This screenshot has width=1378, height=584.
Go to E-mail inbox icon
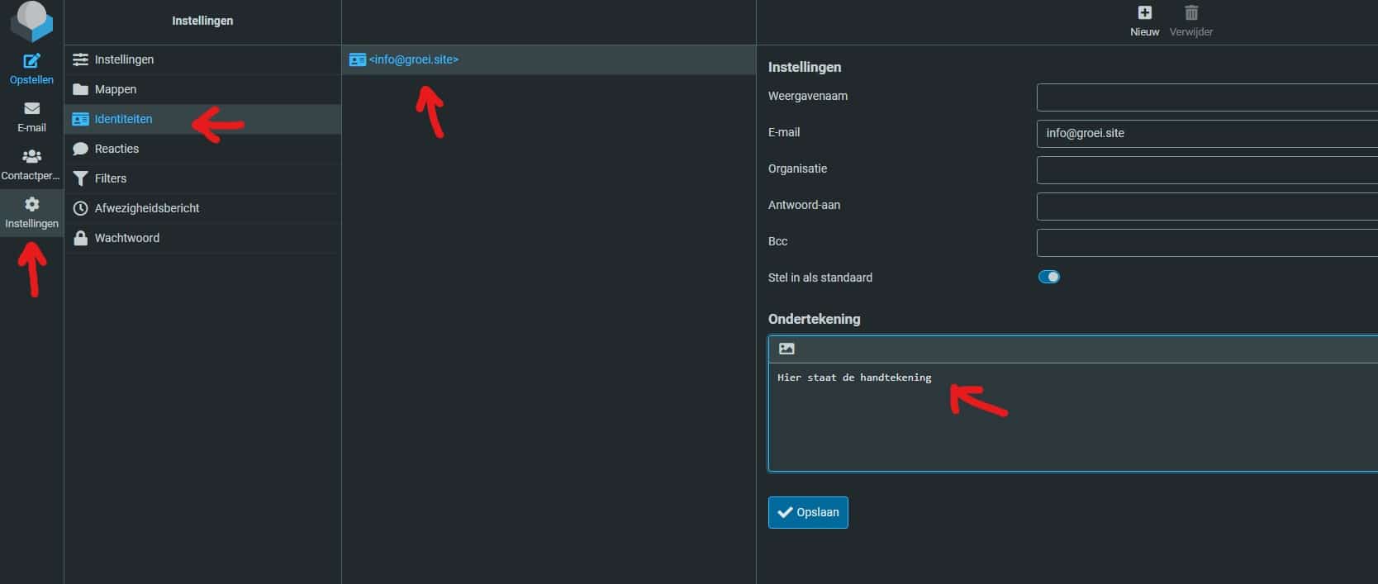click(31, 109)
